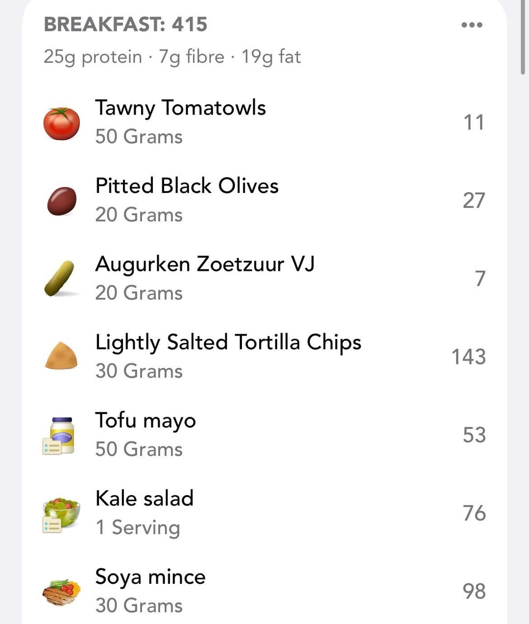Tap the 143 calorie value for Tortilla Chips
This screenshot has height=624, width=529.
click(x=468, y=357)
